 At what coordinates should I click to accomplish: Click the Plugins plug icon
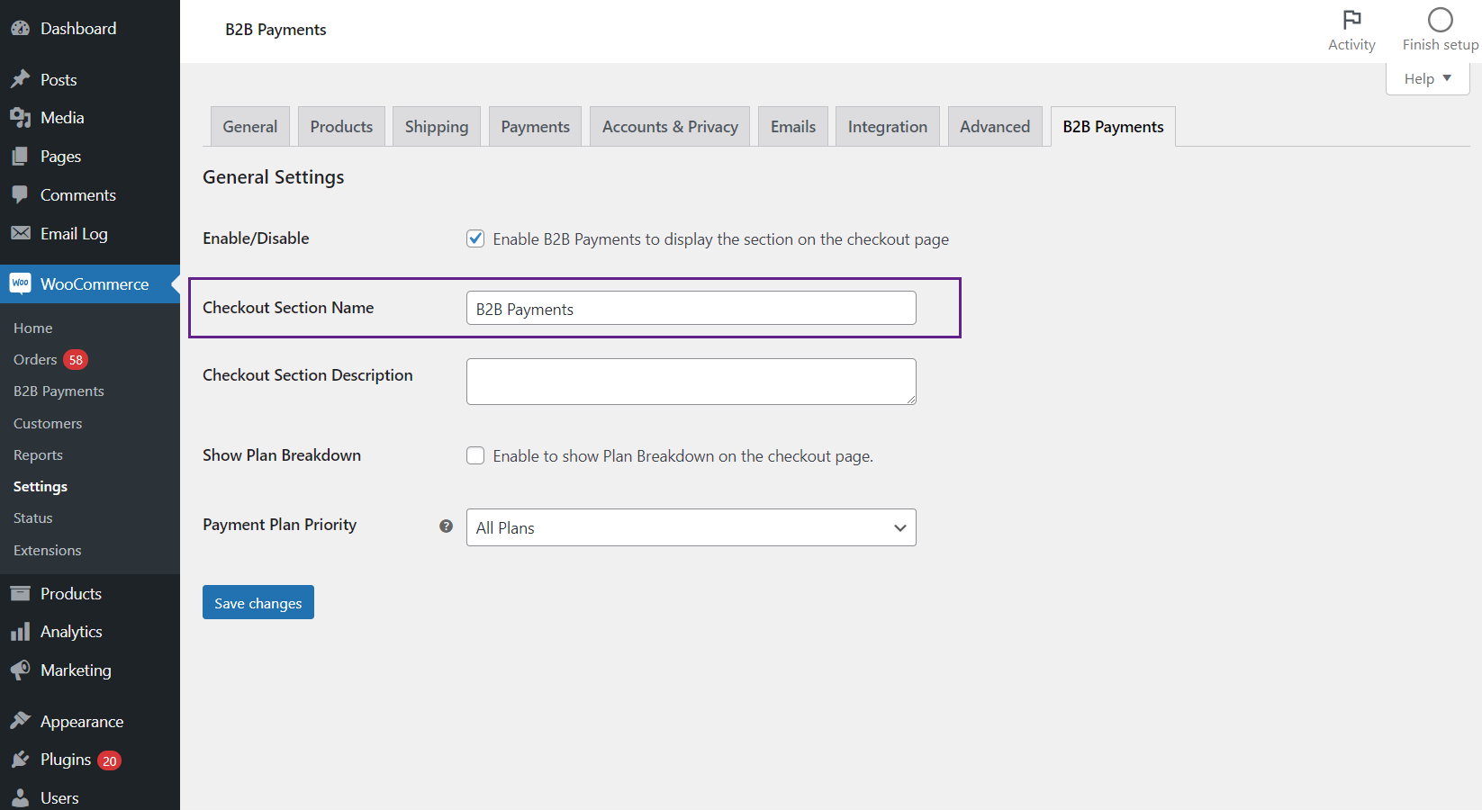pos(20,760)
